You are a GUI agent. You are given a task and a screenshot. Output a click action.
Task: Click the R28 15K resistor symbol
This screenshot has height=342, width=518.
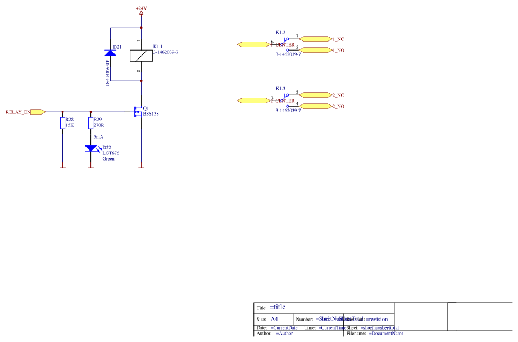tap(62, 122)
